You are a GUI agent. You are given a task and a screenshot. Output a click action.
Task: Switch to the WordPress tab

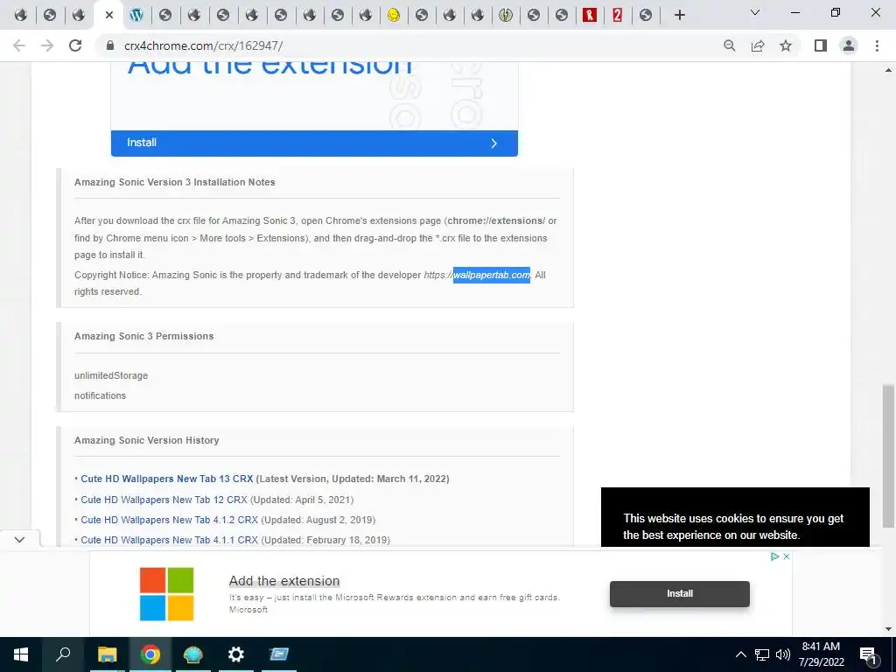136,15
